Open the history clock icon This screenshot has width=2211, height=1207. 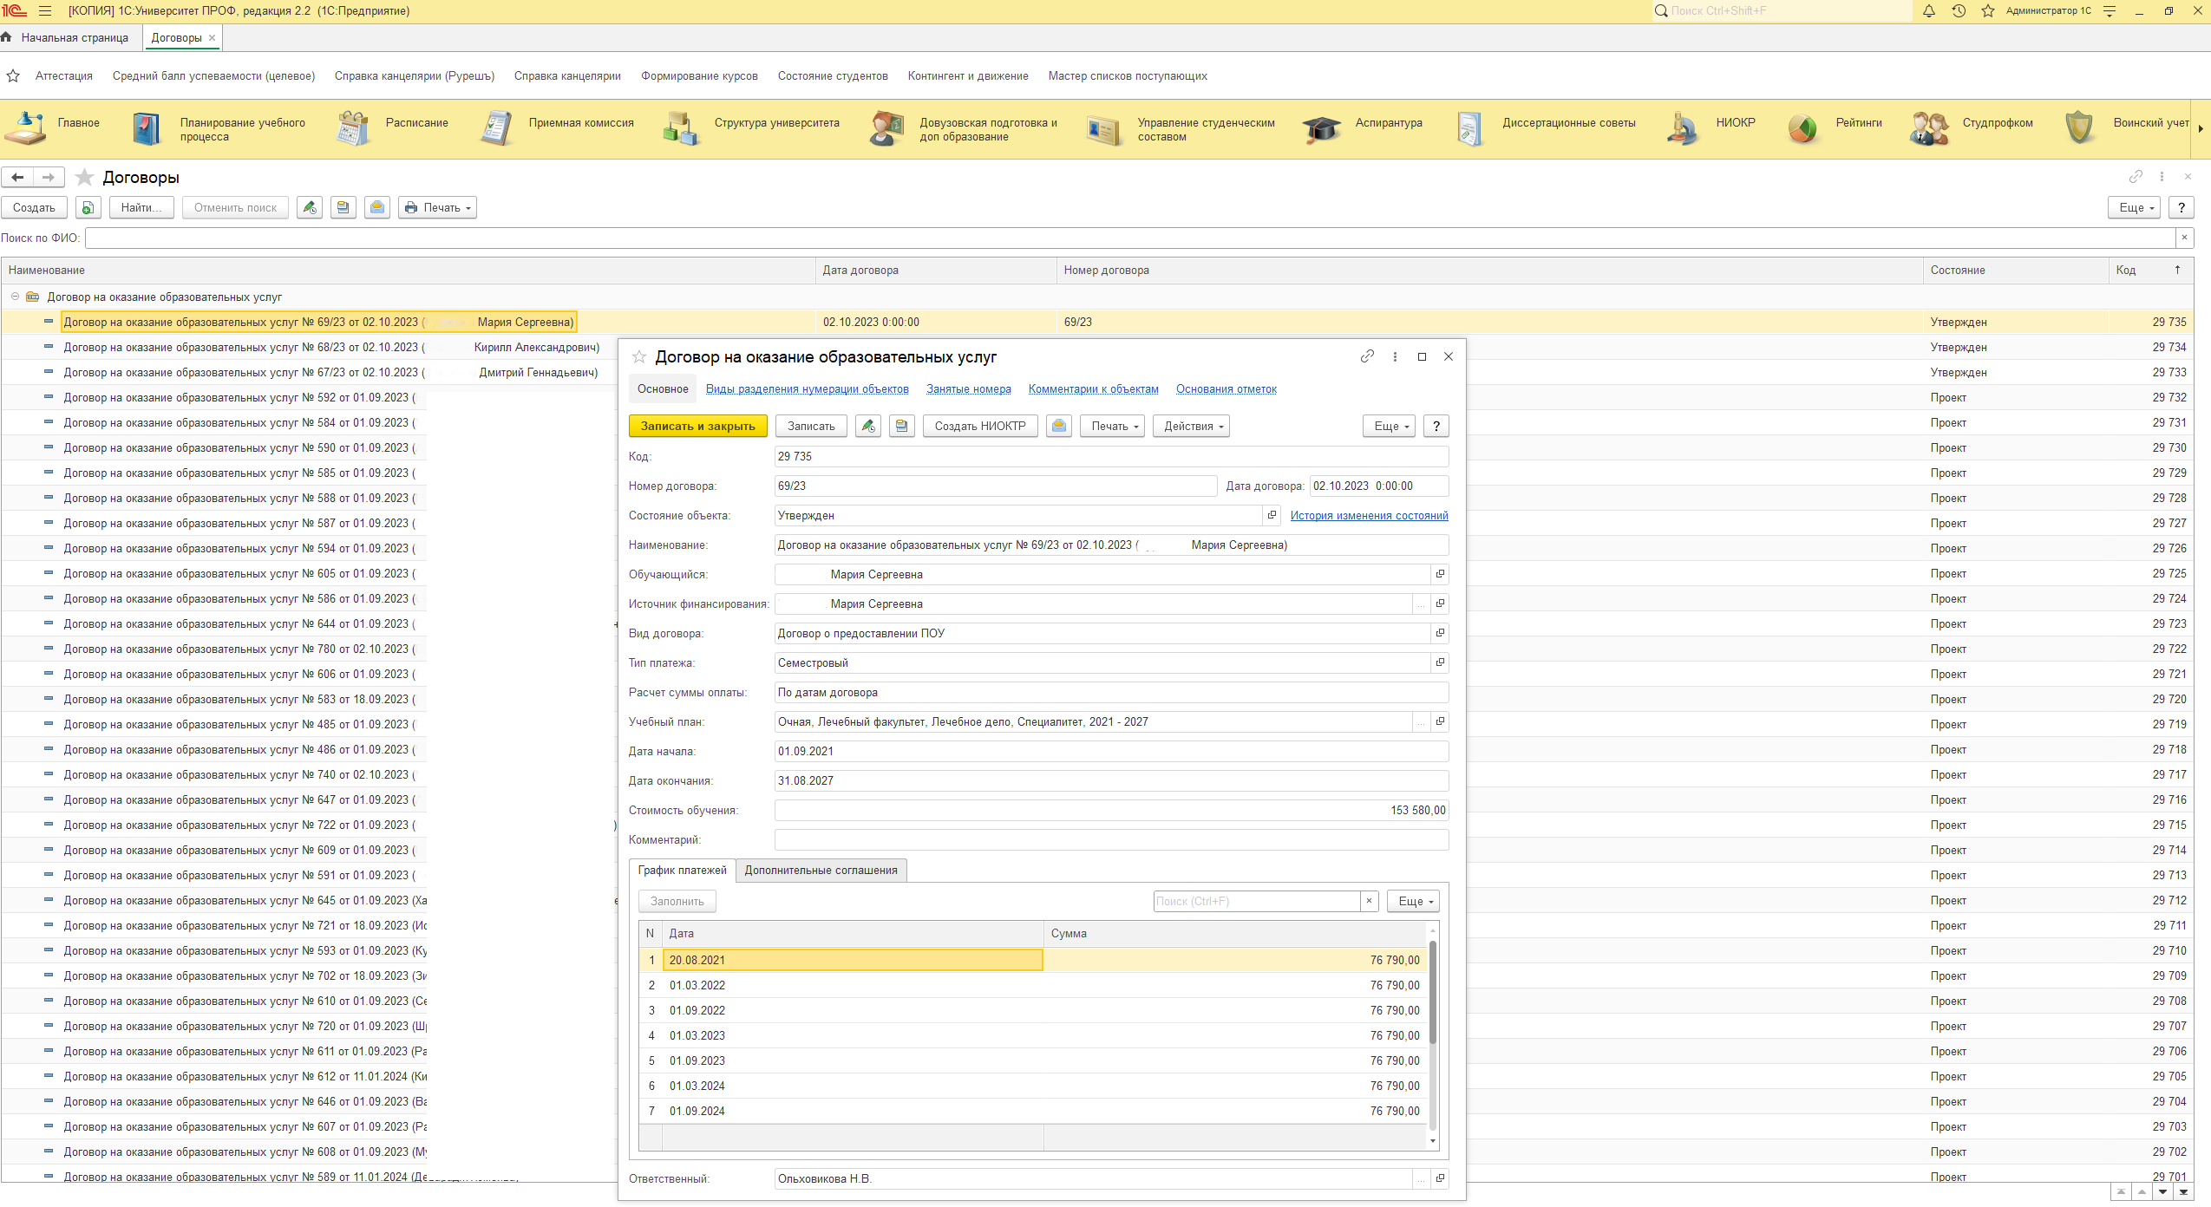(x=1959, y=11)
